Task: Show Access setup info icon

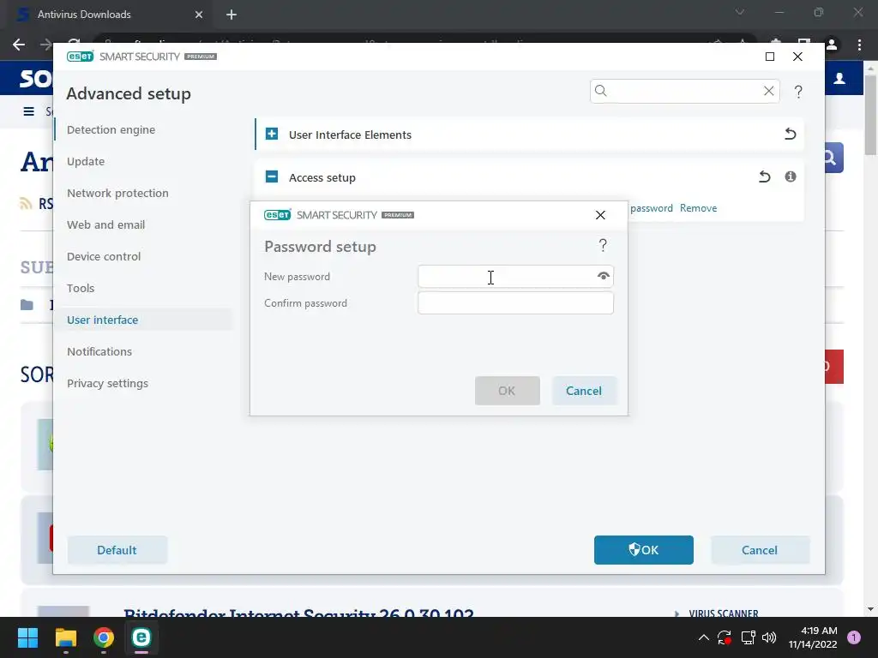Action: point(790,176)
